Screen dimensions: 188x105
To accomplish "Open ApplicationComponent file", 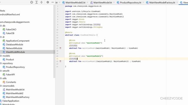I will 18,41.
